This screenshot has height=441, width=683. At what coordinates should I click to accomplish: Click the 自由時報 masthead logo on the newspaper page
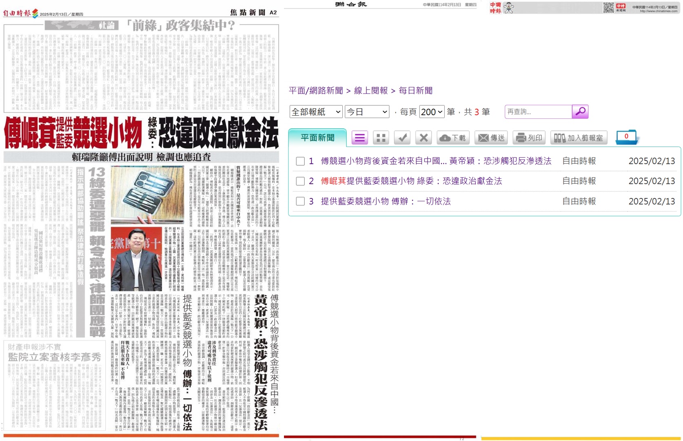(x=20, y=13)
